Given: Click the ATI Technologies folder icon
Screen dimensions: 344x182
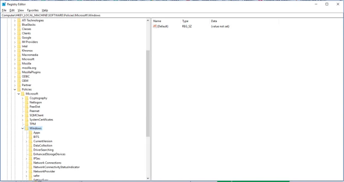Looking at the screenshot, I should tap(19, 20).
